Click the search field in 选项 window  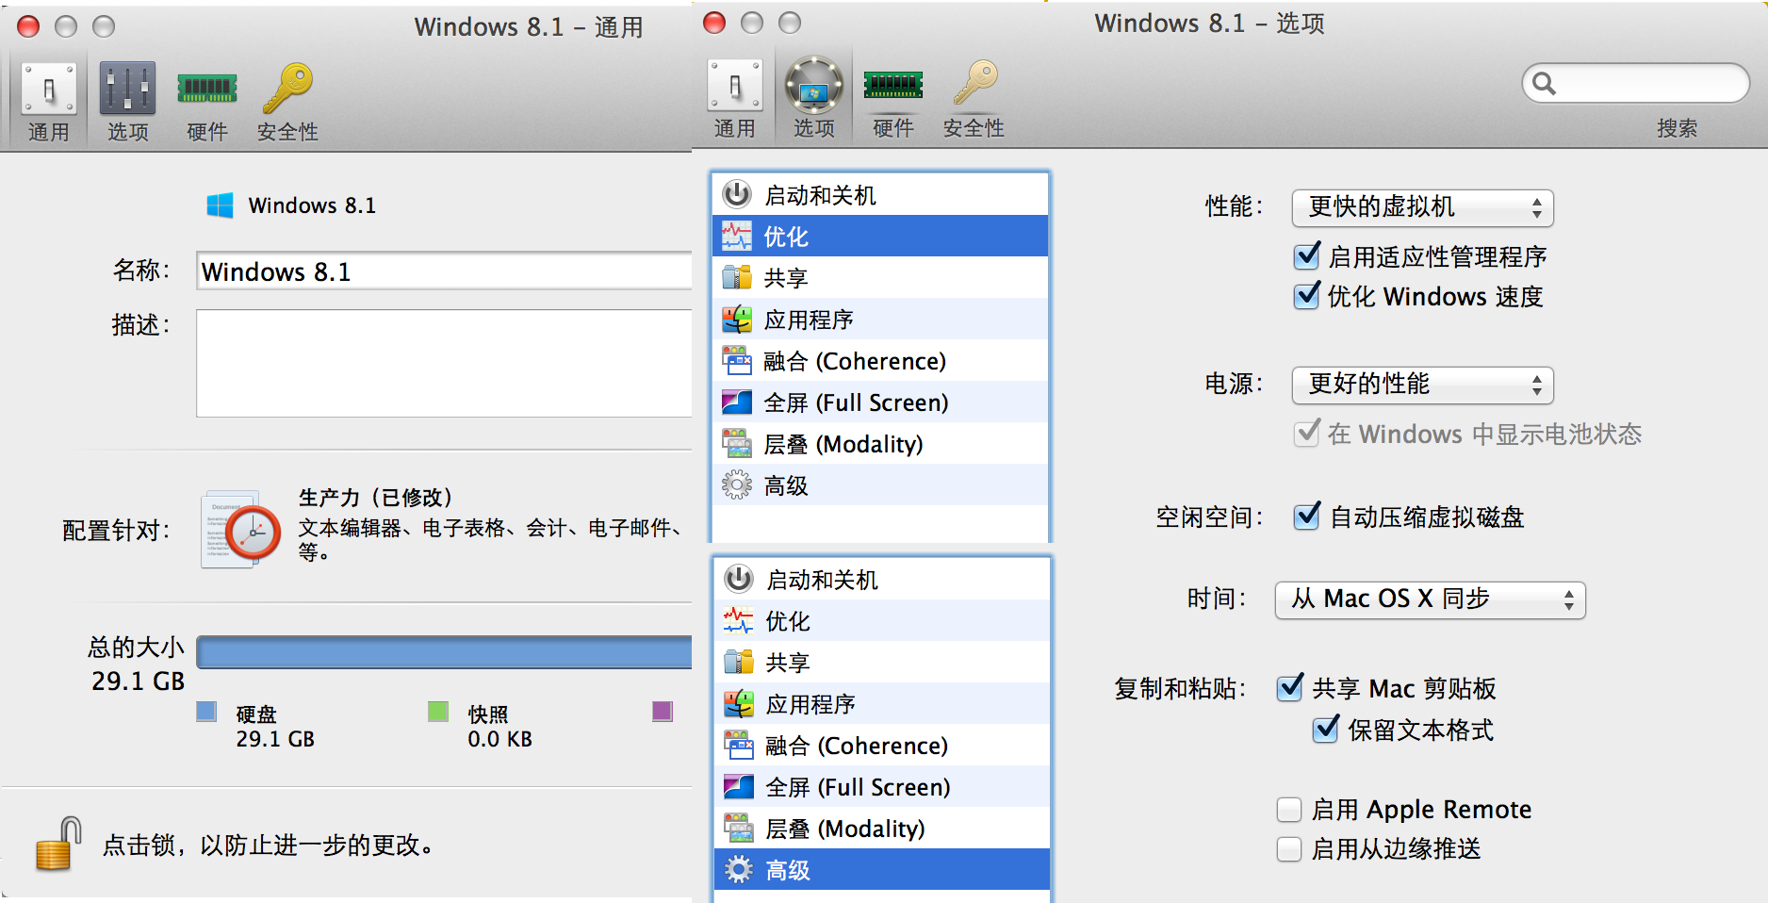click(x=1636, y=84)
